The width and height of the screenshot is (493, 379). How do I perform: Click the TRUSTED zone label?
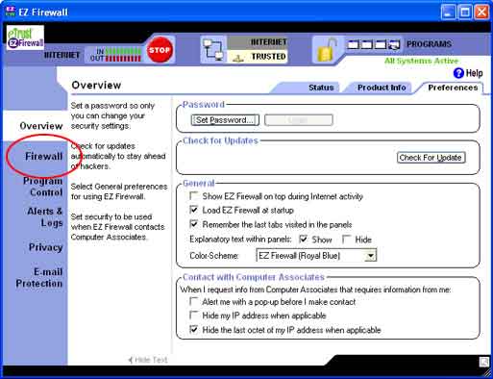pyautogui.click(x=268, y=57)
